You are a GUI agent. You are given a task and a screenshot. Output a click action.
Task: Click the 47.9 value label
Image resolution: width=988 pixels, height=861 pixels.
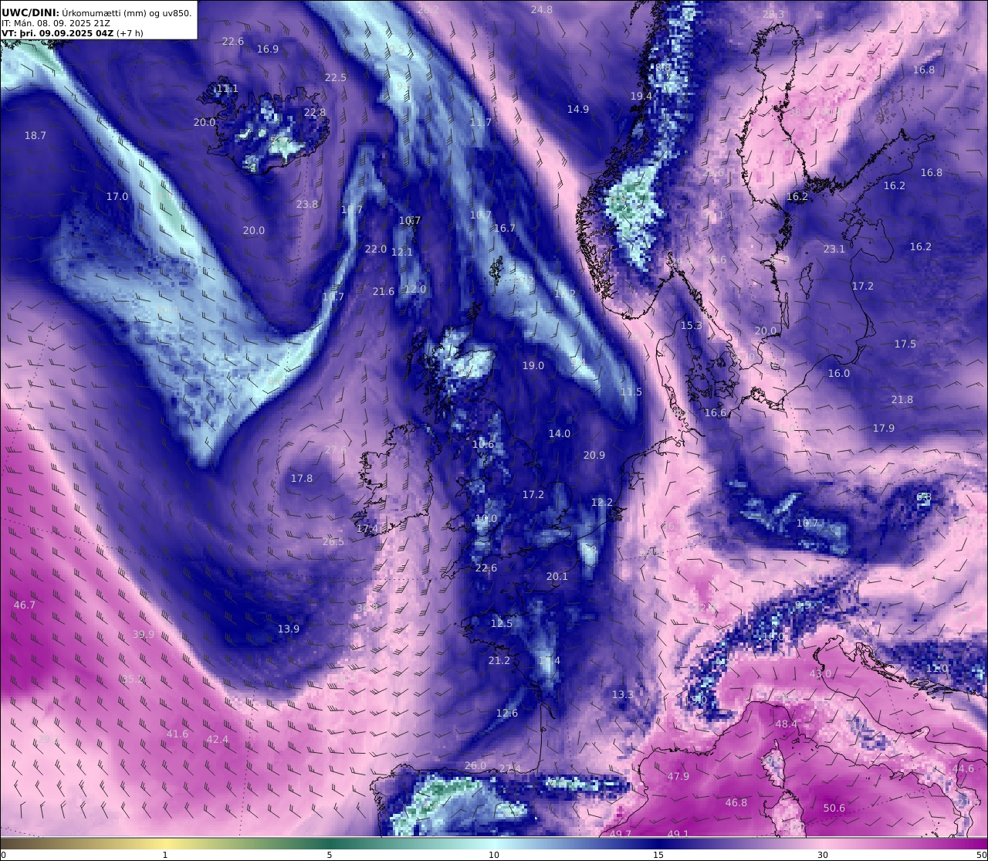click(x=678, y=776)
